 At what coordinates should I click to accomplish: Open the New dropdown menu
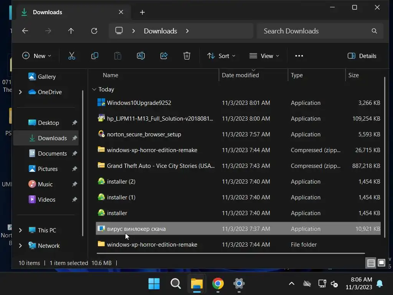pos(37,56)
